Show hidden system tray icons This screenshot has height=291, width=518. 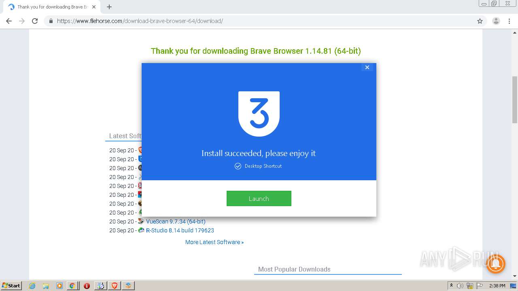click(451, 286)
